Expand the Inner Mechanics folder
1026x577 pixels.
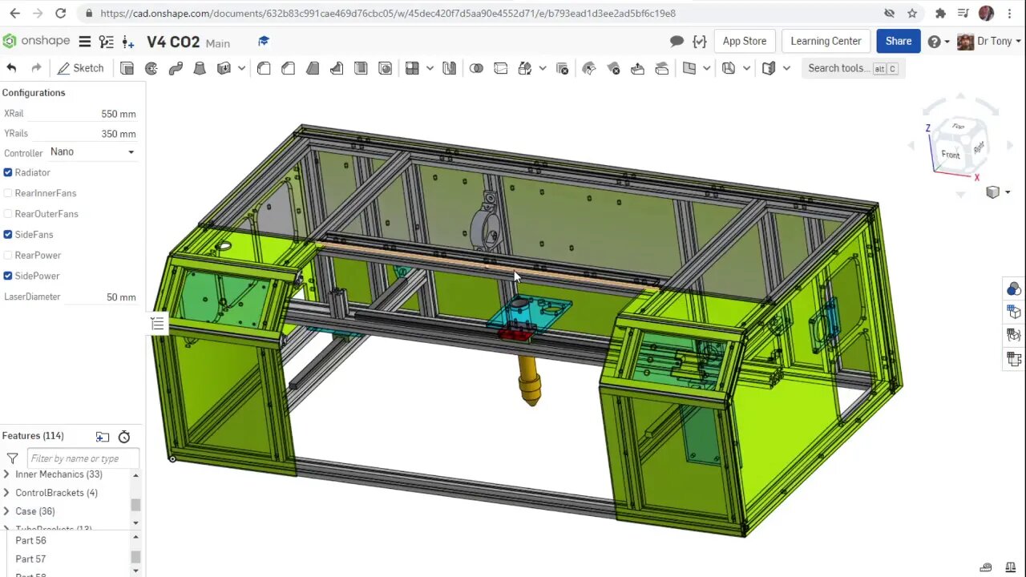(x=6, y=474)
